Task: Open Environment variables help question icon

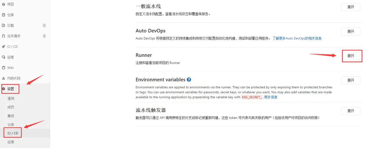Action: pyautogui.click(x=189, y=79)
